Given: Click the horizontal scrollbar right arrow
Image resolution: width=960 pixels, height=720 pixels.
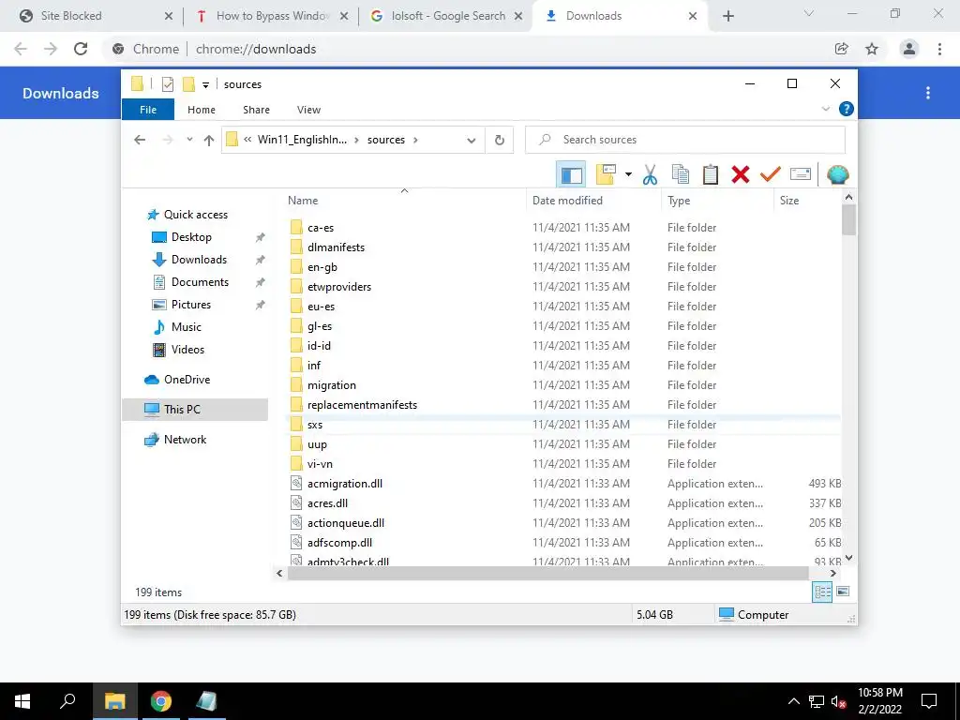Looking at the screenshot, I should 832,573.
